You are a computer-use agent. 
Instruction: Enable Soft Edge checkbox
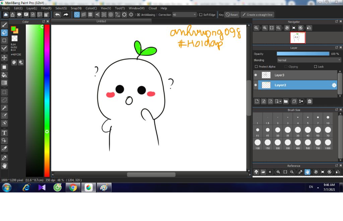(201, 15)
